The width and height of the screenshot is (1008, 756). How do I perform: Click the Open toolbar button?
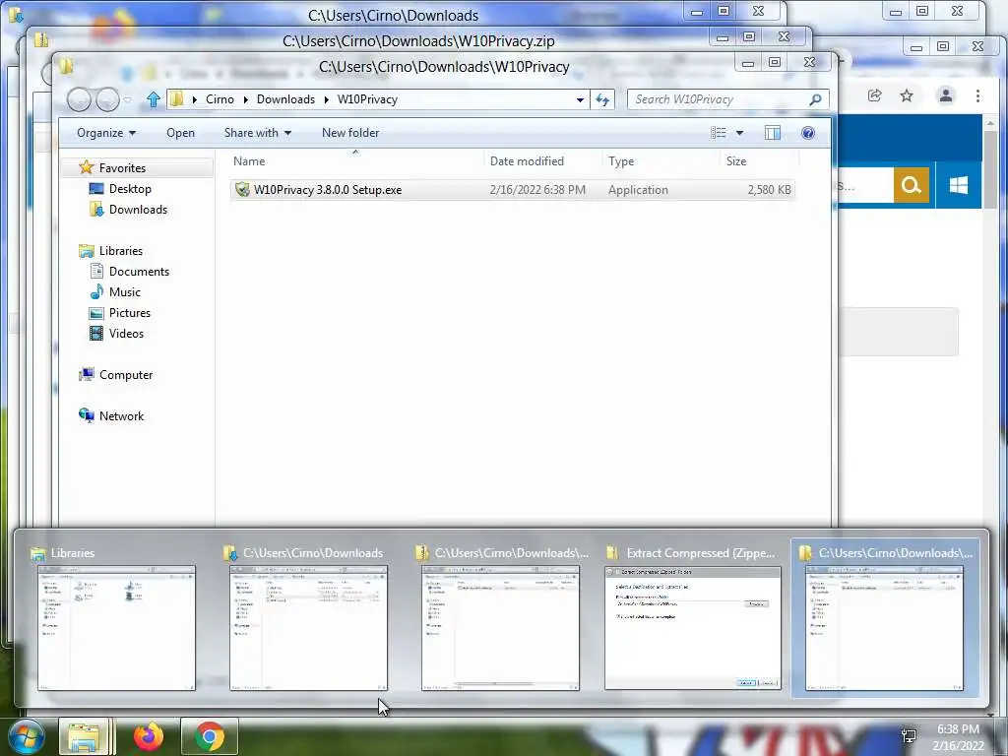(x=181, y=133)
